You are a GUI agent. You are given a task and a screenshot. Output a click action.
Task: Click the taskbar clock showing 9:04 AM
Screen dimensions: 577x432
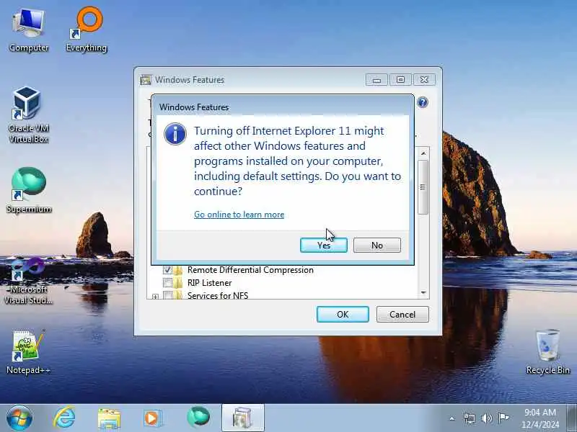click(539, 418)
